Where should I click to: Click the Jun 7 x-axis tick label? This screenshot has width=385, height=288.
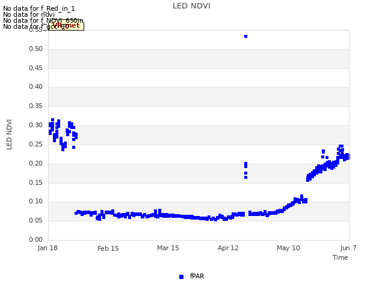(348, 248)
